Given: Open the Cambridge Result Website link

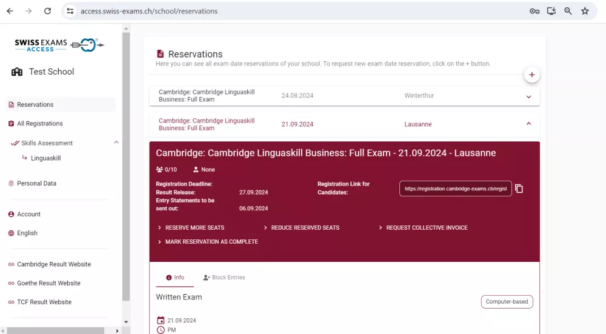Looking at the screenshot, I should point(54,264).
